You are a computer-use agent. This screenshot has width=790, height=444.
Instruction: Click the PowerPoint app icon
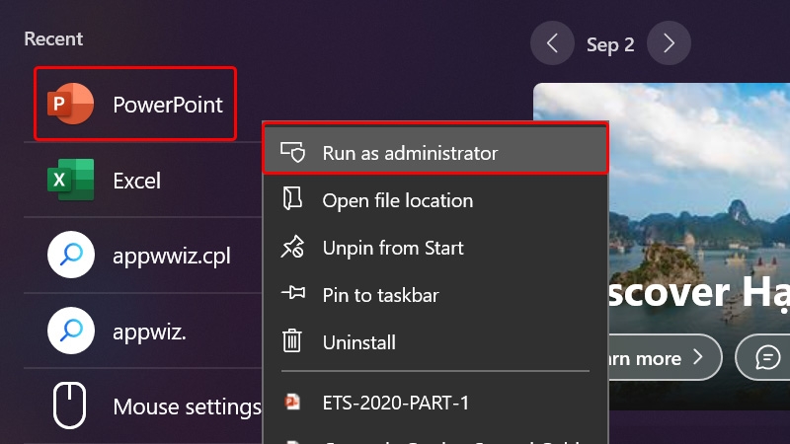(70, 104)
